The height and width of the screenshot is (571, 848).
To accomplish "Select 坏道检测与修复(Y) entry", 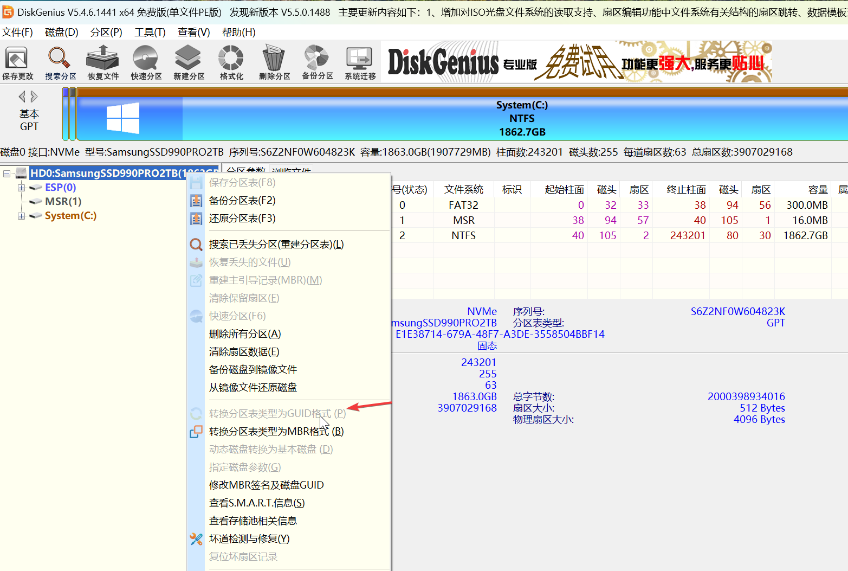I will [289, 539].
